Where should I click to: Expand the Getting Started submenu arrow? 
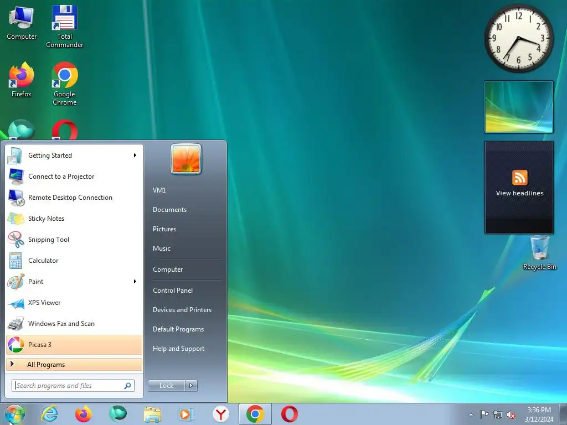135,156
